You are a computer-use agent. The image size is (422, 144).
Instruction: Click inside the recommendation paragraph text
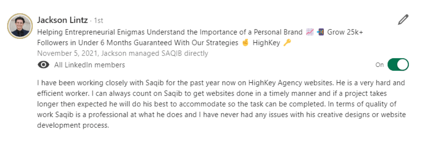pyautogui.click(x=221, y=104)
